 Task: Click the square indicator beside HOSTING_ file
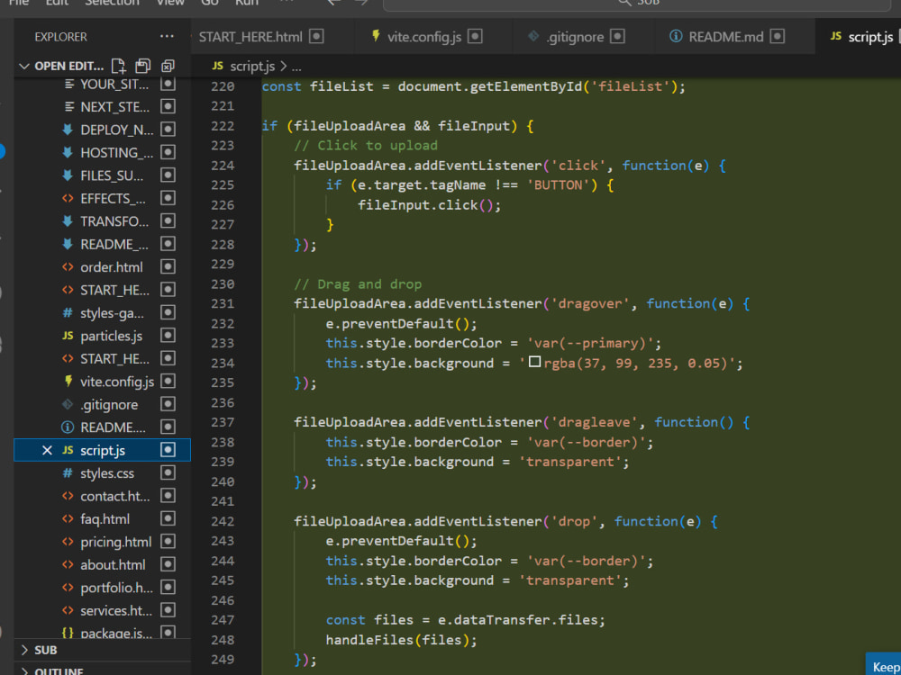click(x=168, y=152)
